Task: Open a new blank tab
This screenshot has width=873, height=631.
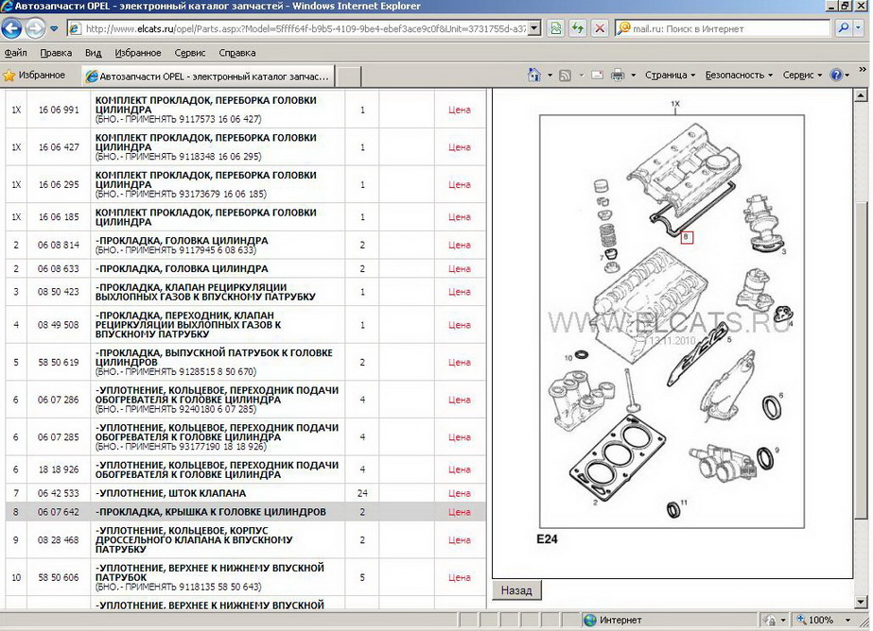Action: (348, 77)
